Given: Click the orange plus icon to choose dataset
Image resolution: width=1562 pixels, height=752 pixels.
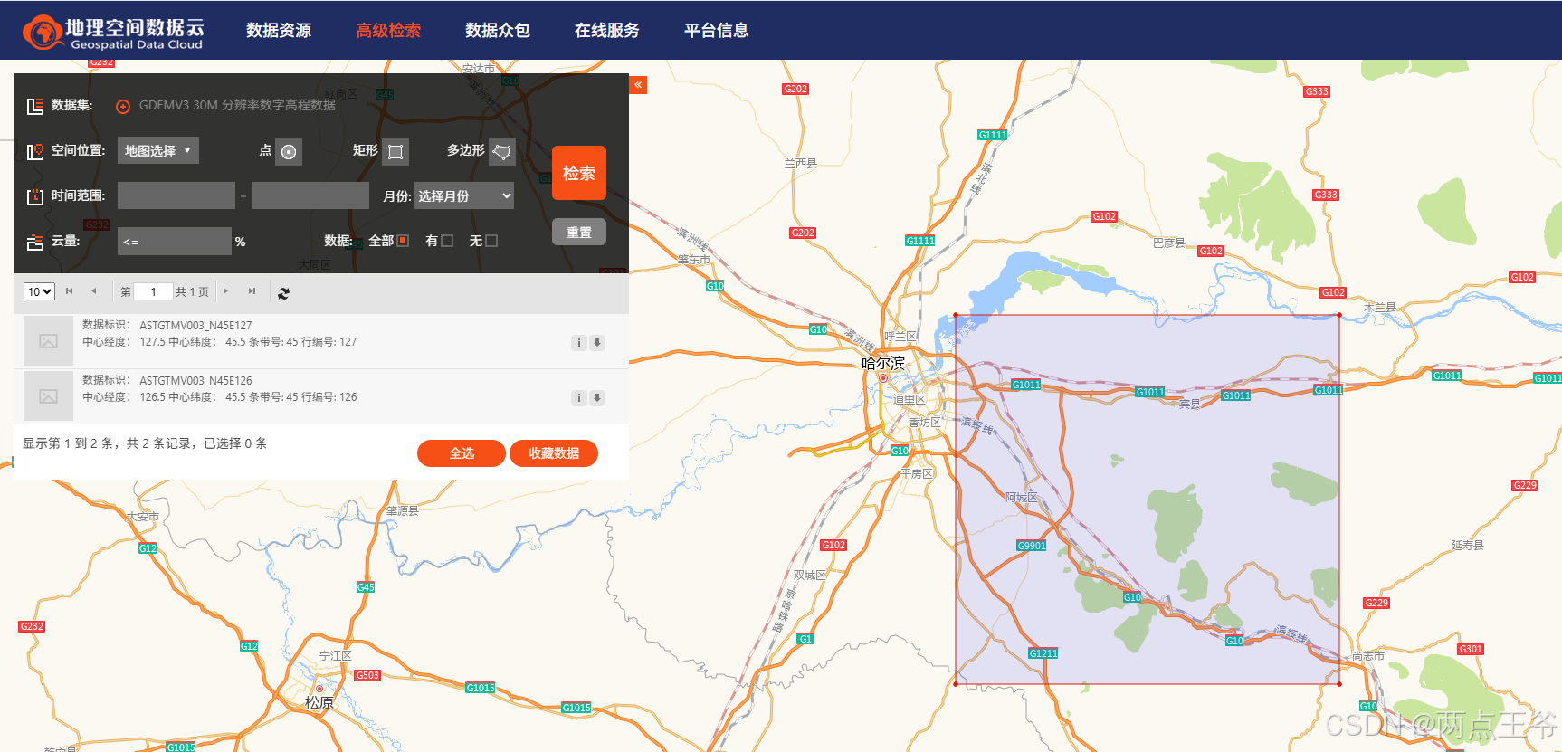Looking at the screenshot, I should [x=123, y=106].
